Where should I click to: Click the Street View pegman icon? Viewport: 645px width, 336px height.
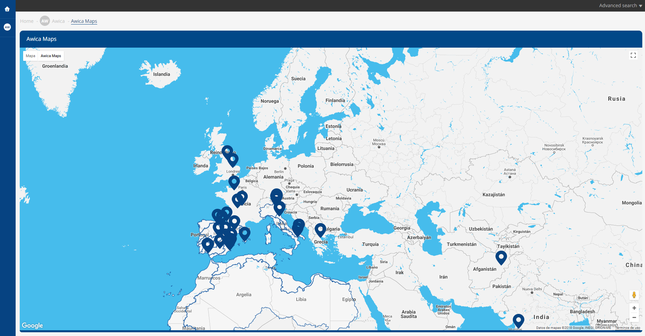[x=634, y=295]
